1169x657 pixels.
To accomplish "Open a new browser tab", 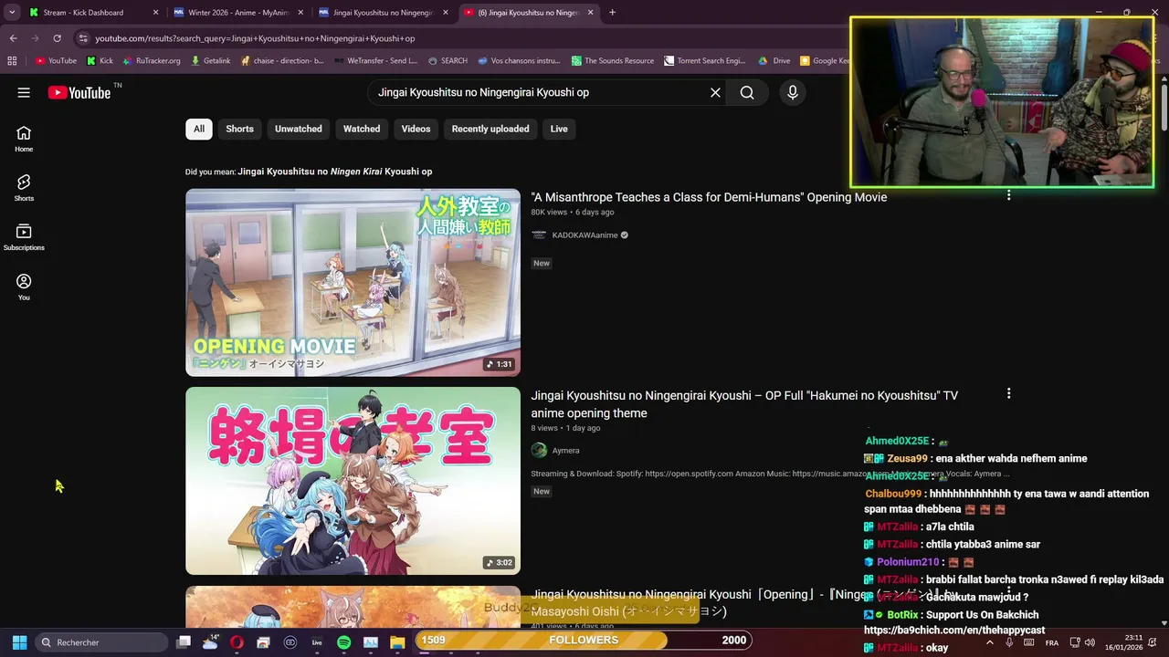I will (612, 13).
